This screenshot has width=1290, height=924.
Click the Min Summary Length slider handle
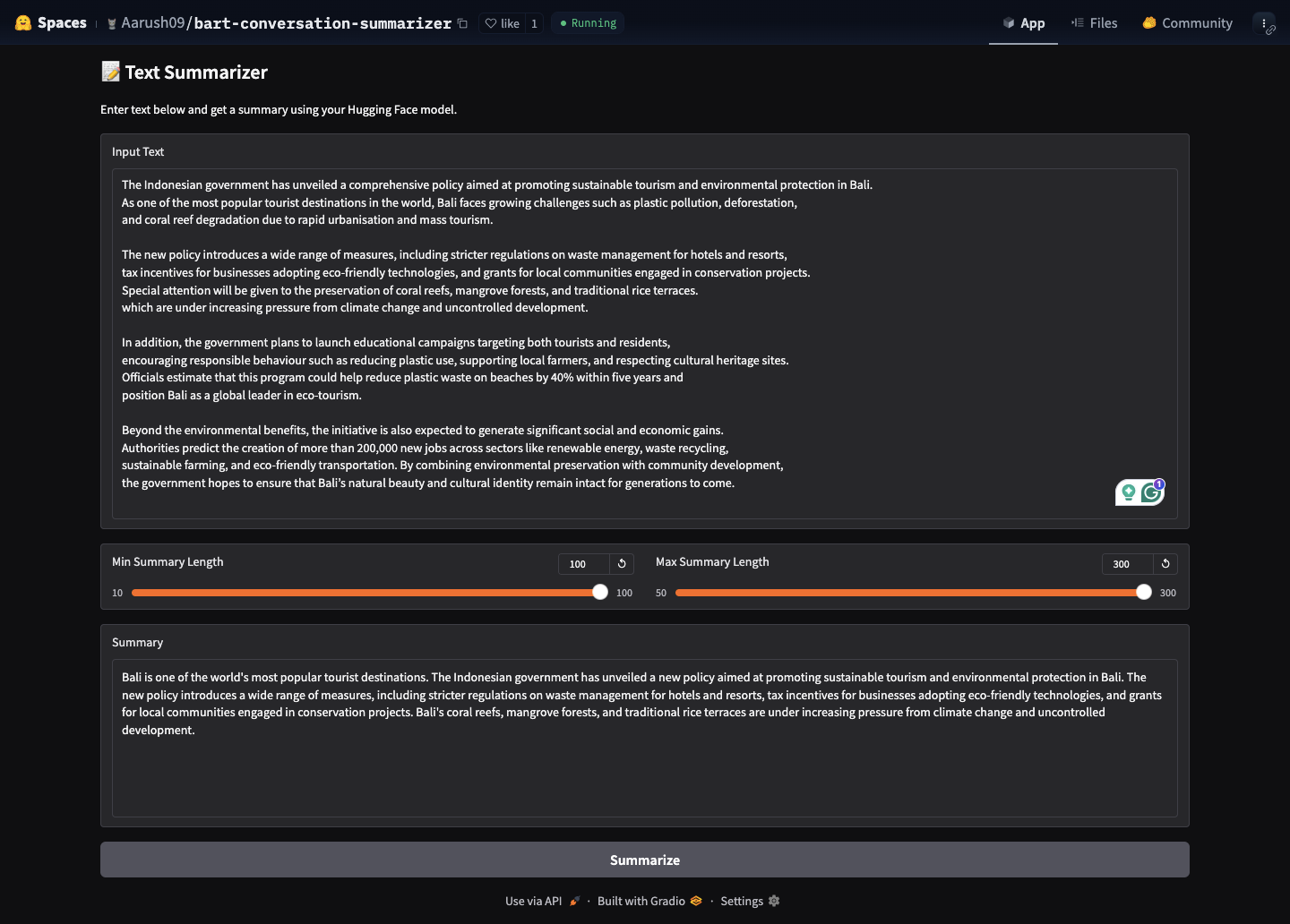[x=600, y=592]
